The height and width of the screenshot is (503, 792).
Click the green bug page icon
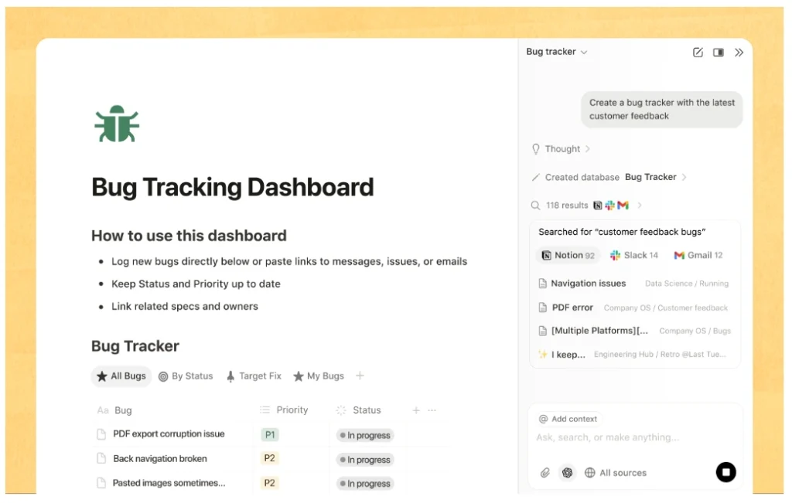click(117, 124)
